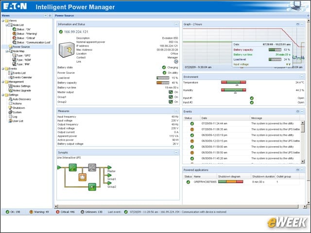Click the synoptic bypass block icon
This screenshot has width=311, height=233.
(92, 186)
